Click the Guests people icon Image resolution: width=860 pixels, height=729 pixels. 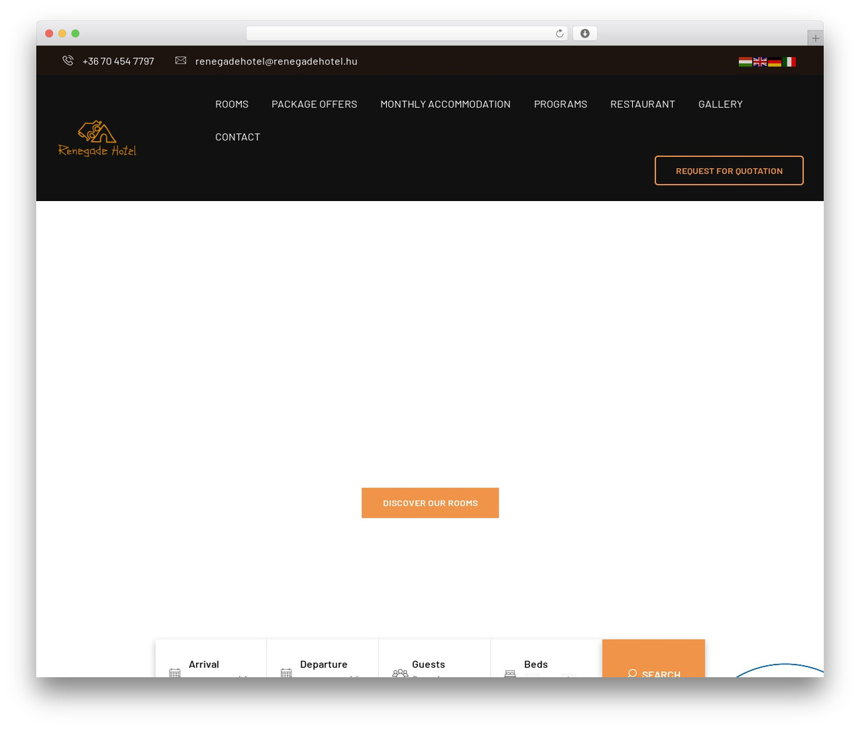coord(400,673)
